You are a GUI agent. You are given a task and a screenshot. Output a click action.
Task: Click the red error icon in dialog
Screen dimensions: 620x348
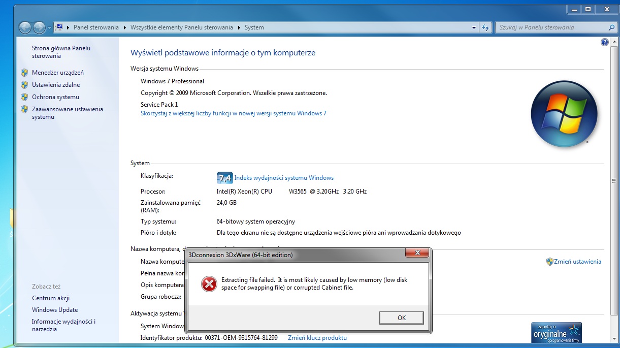coord(209,284)
